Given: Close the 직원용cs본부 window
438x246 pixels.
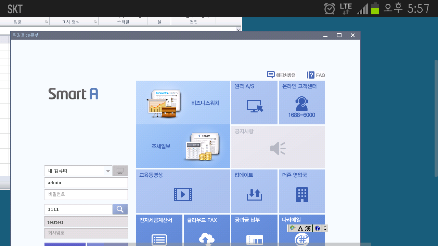Looking at the screenshot, I should pos(353,36).
